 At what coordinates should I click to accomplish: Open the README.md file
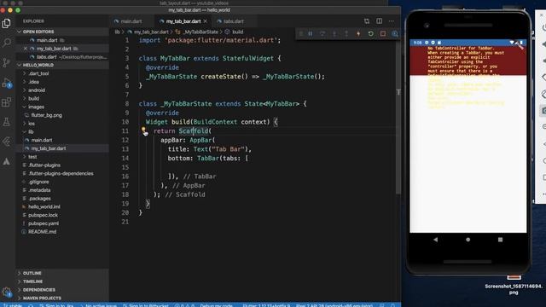coord(62,232)
